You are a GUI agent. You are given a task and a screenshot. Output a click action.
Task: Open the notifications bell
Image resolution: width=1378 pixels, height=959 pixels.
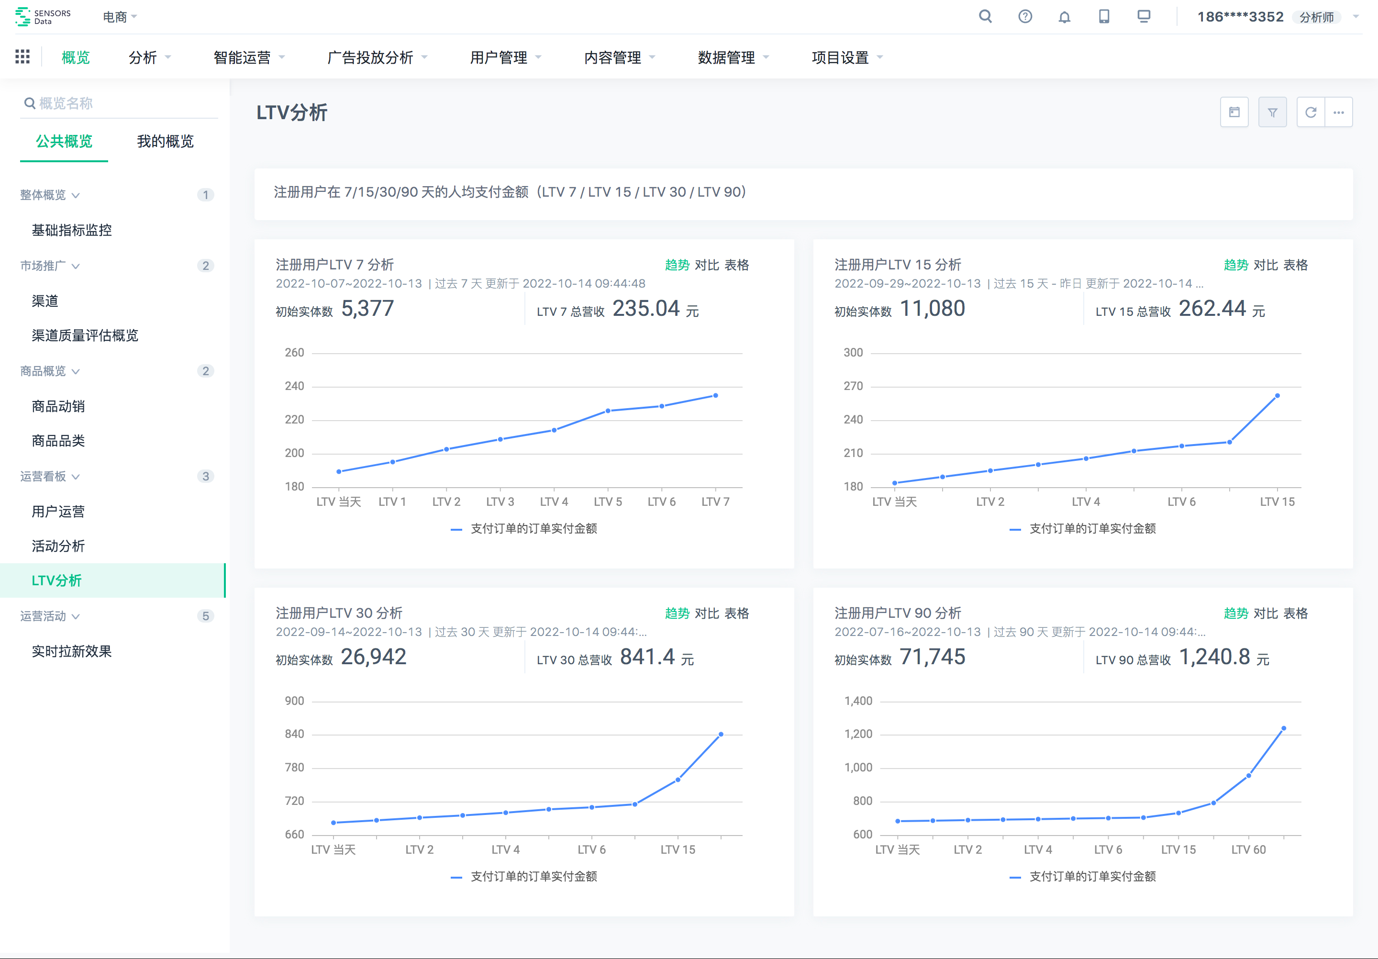(x=1064, y=17)
